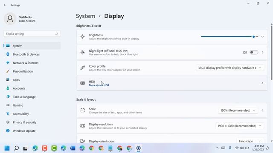Open Night light settings chevron

tap(262, 52)
